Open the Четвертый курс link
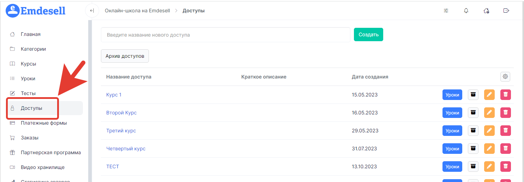Screen dimensions: 524x182 point(126,149)
